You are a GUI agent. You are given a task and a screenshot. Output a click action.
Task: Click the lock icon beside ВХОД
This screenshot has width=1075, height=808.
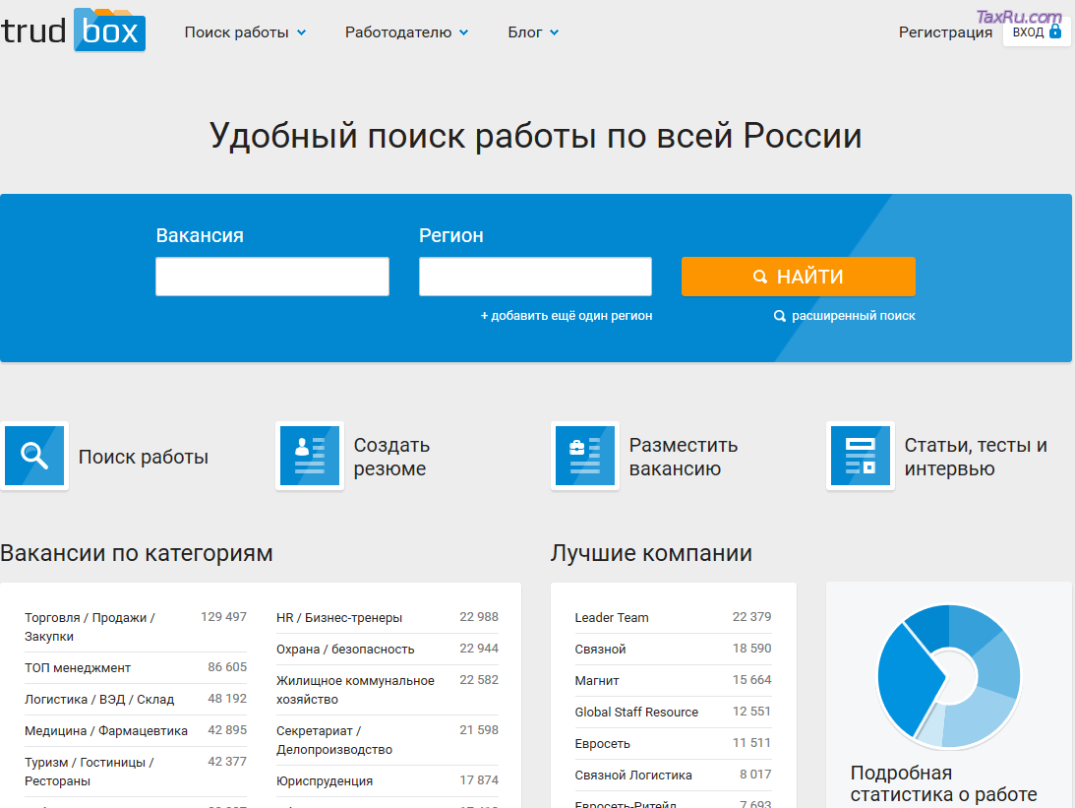pyautogui.click(x=1055, y=31)
